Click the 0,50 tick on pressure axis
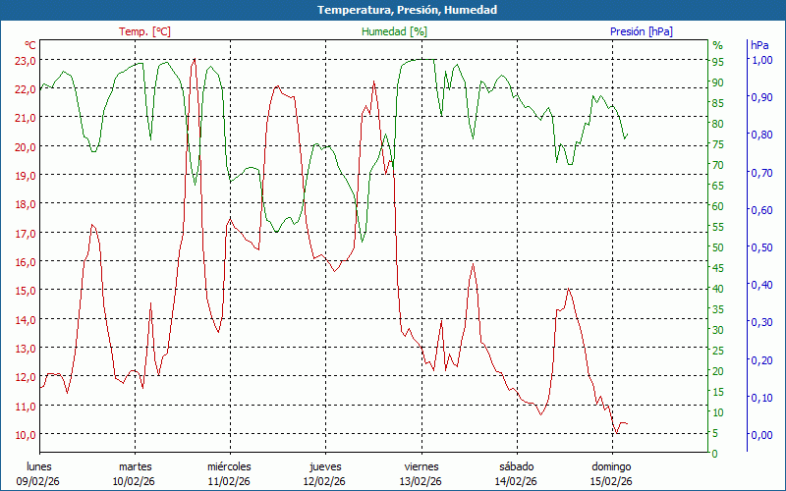 pos(761,247)
